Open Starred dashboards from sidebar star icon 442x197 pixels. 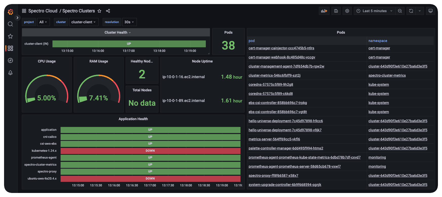(10, 36)
